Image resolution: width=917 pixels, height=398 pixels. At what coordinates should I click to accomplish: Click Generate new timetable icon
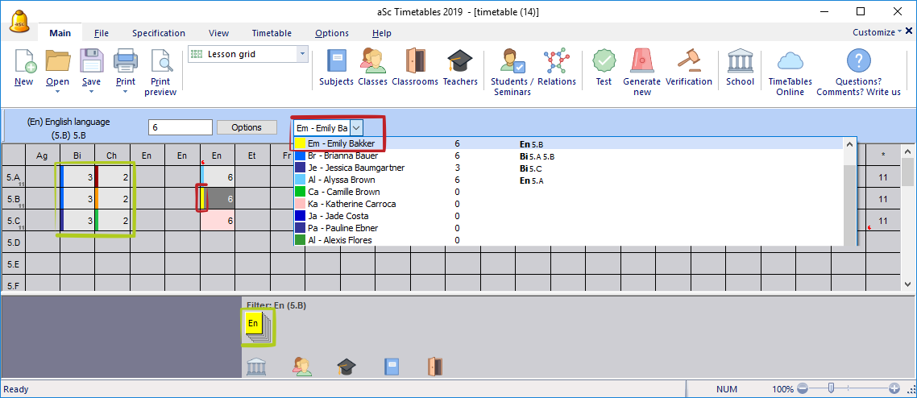[x=641, y=68]
